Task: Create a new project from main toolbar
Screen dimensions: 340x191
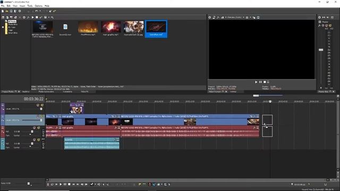Action: point(3,11)
